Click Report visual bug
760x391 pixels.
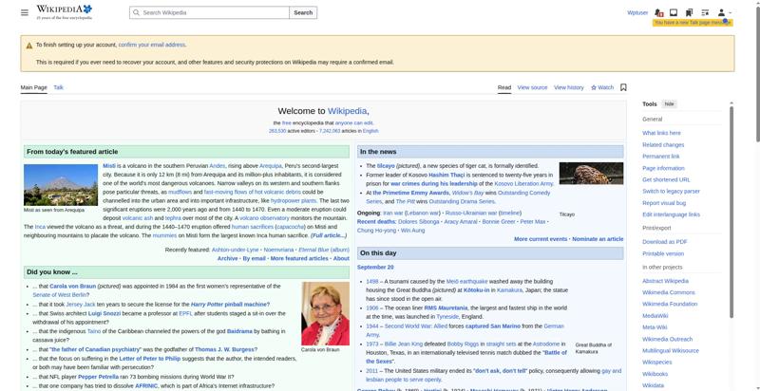664,203
